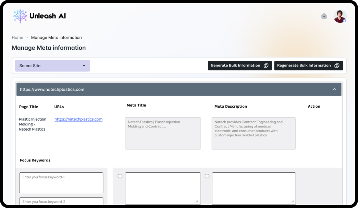Focus the focus keyword-2 input field
Screen dimensions: 358x208
click(61, 201)
